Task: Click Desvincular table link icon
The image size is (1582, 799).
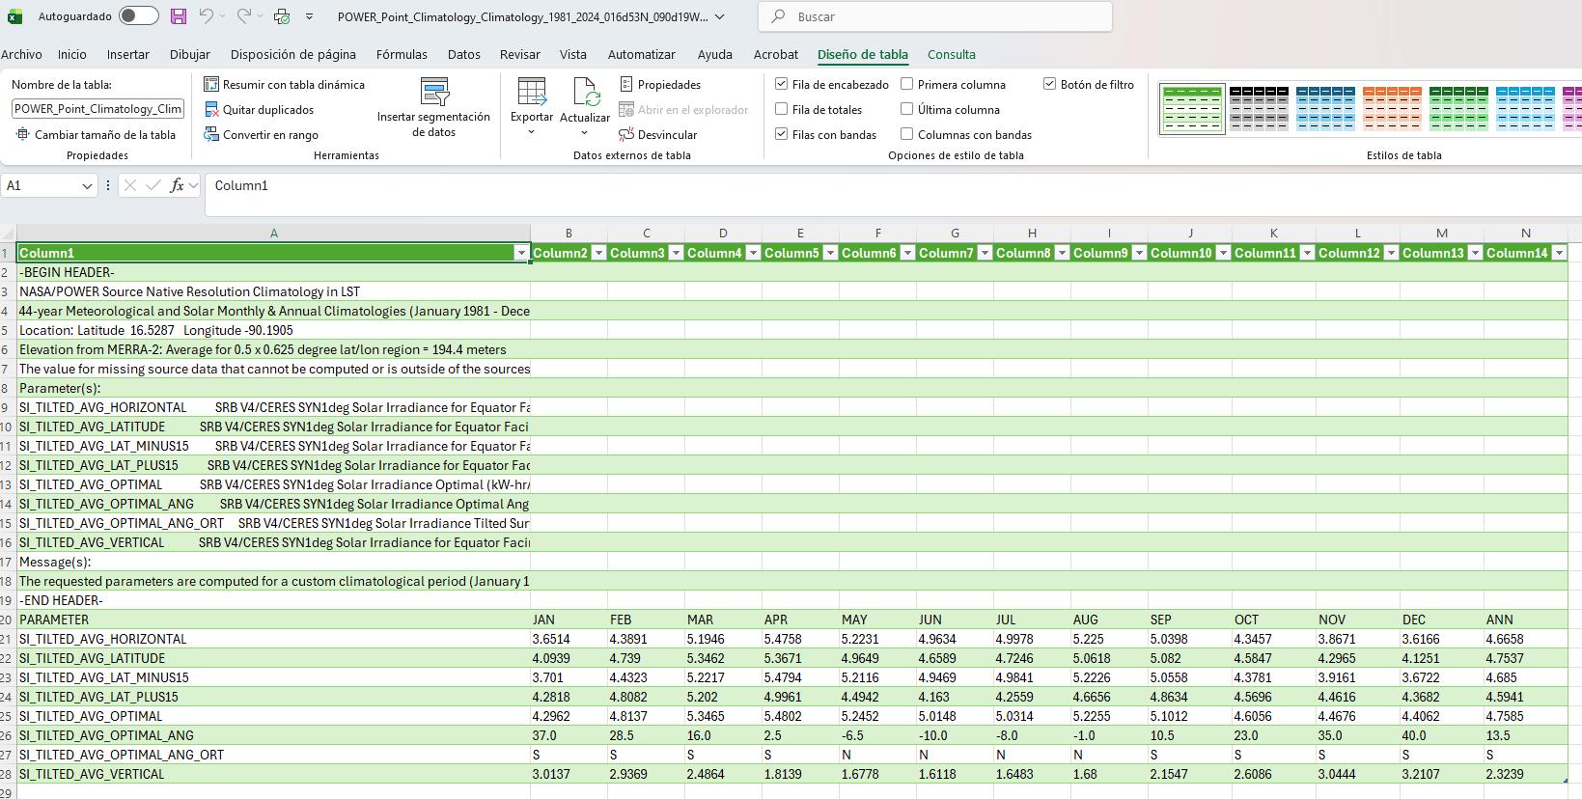Action: pos(657,135)
